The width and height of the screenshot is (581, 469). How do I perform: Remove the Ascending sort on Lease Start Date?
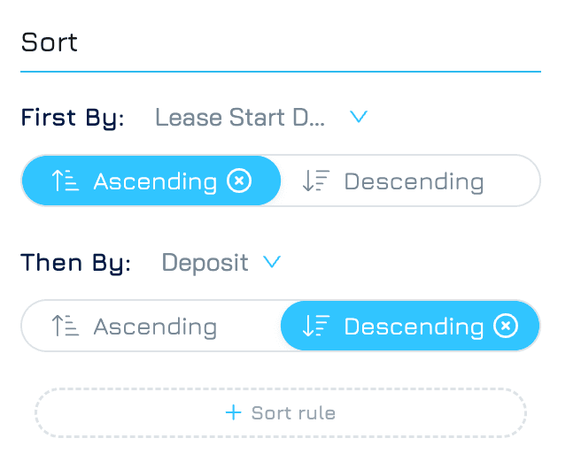click(239, 181)
